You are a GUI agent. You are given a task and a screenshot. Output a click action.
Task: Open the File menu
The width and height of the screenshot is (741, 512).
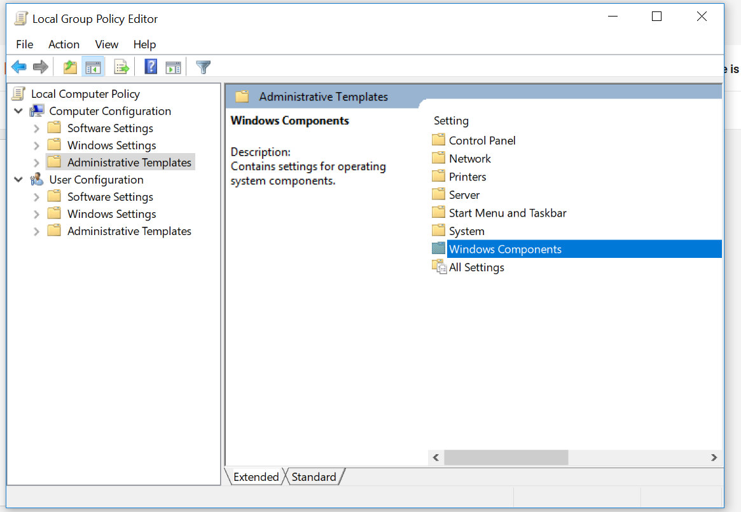tap(25, 44)
